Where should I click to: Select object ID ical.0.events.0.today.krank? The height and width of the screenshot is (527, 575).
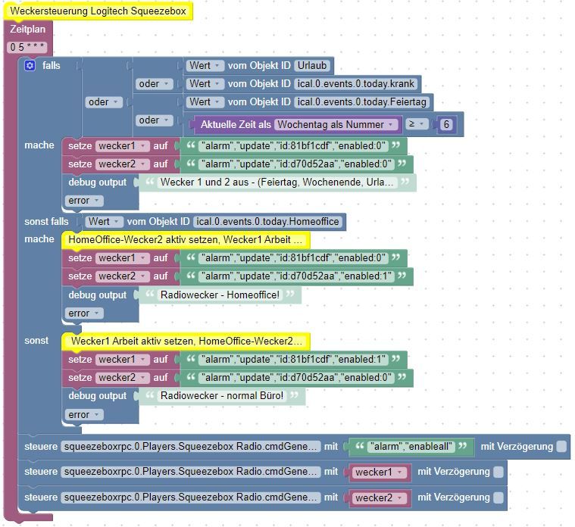pos(356,84)
